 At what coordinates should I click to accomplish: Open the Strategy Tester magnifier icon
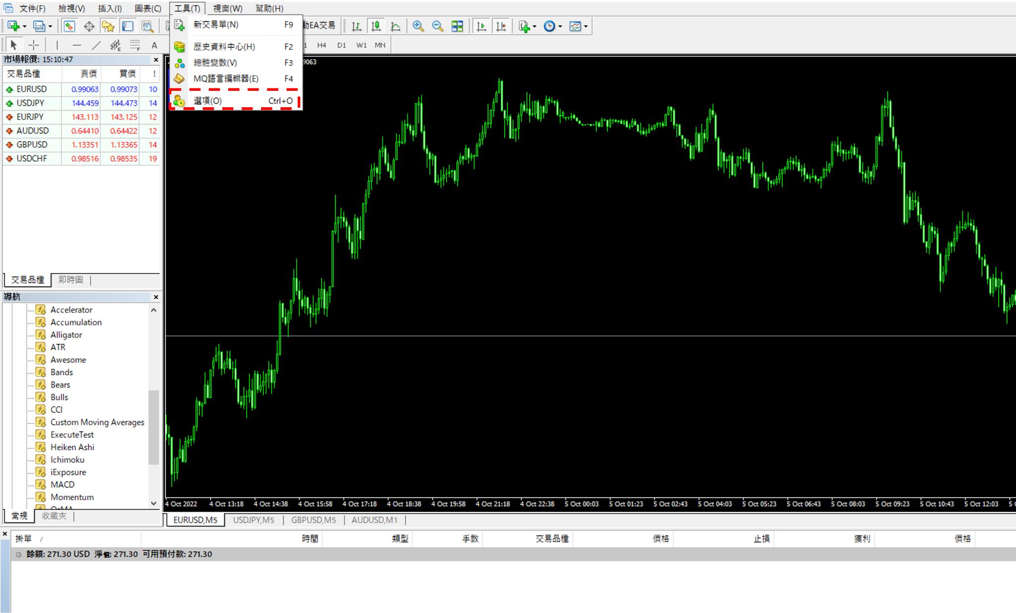pyautogui.click(x=147, y=26)
